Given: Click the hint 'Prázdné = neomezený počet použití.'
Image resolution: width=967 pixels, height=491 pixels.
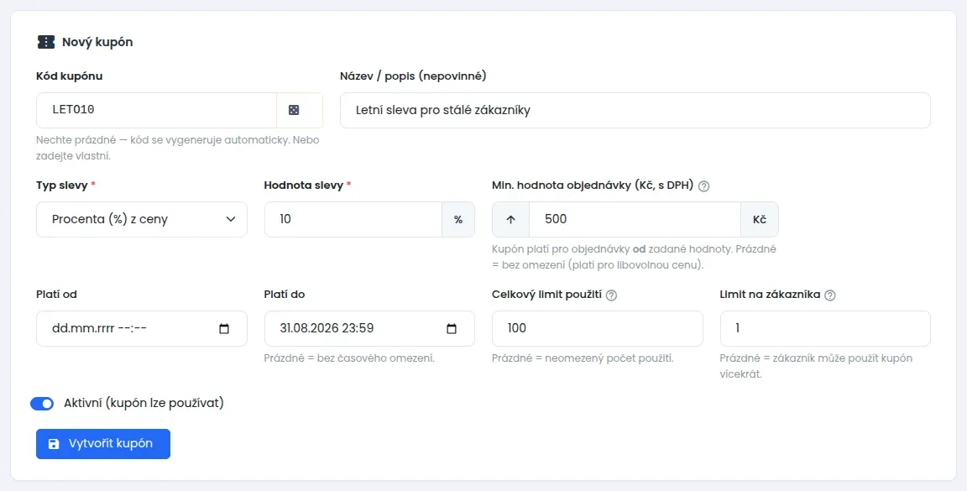Looking at the screenshot, I should [583, 358].
